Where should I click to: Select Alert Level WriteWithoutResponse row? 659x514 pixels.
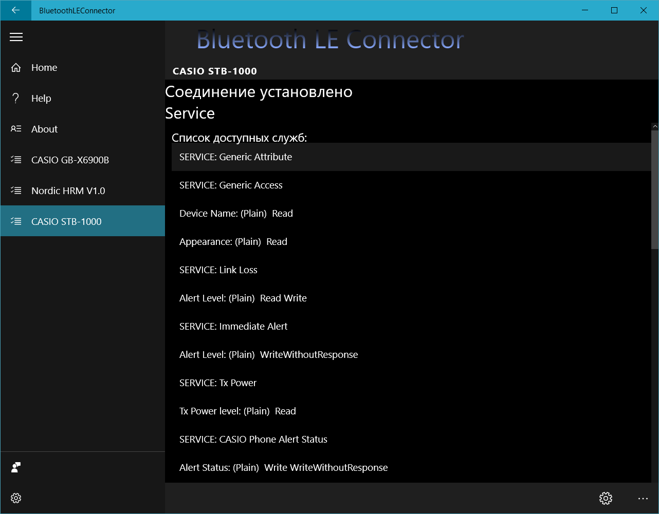coord(411,354)
